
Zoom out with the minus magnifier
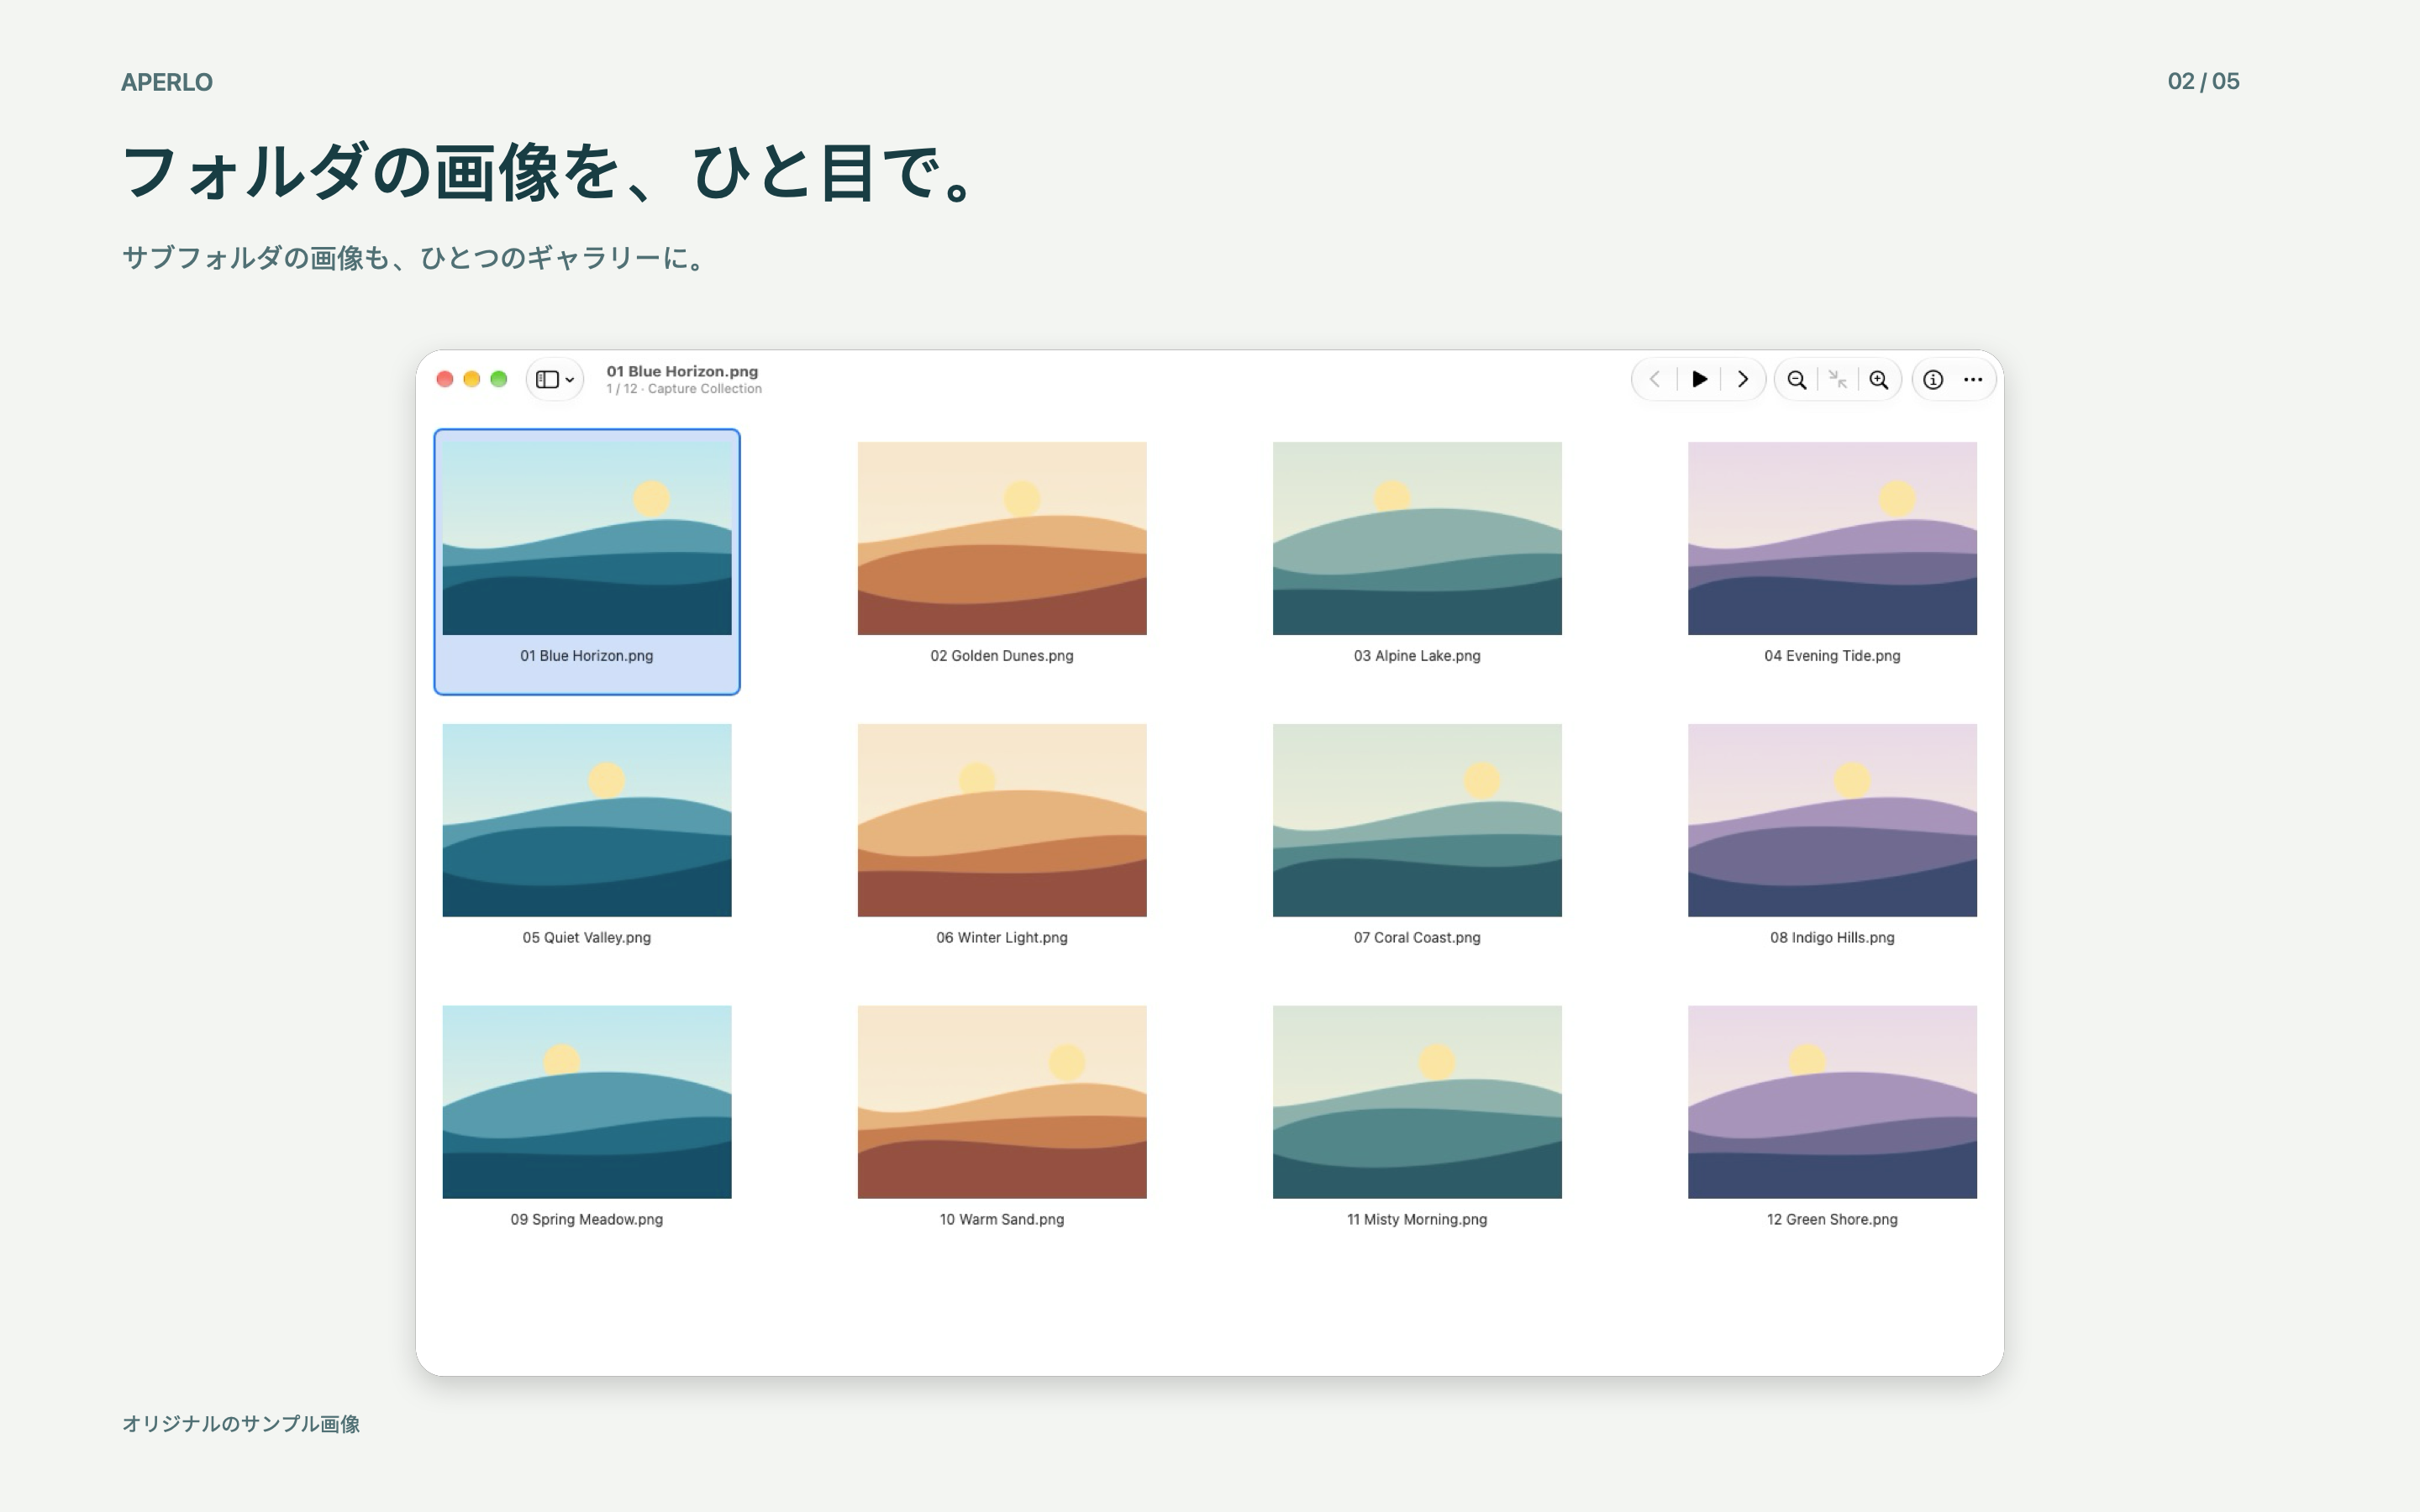point(1797,380)
